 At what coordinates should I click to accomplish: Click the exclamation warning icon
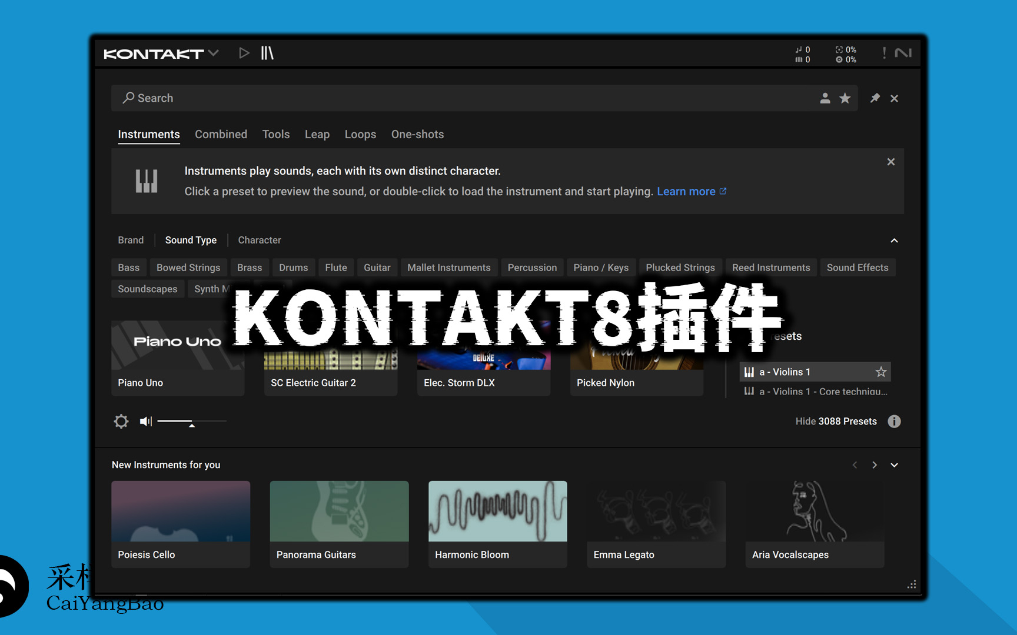point(884,54)
